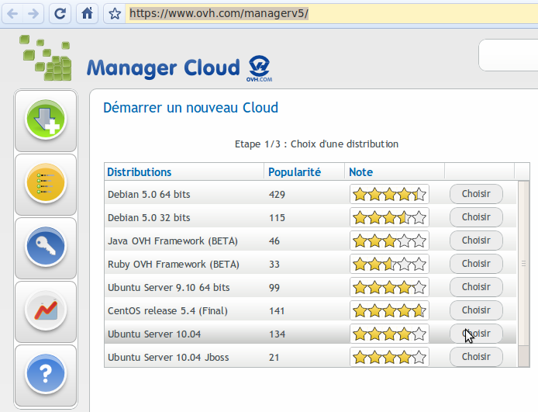Click Choisir for Ubuntu Server 9.10 64 bits
Screen dimensions: 538x412
pos(476,287)
